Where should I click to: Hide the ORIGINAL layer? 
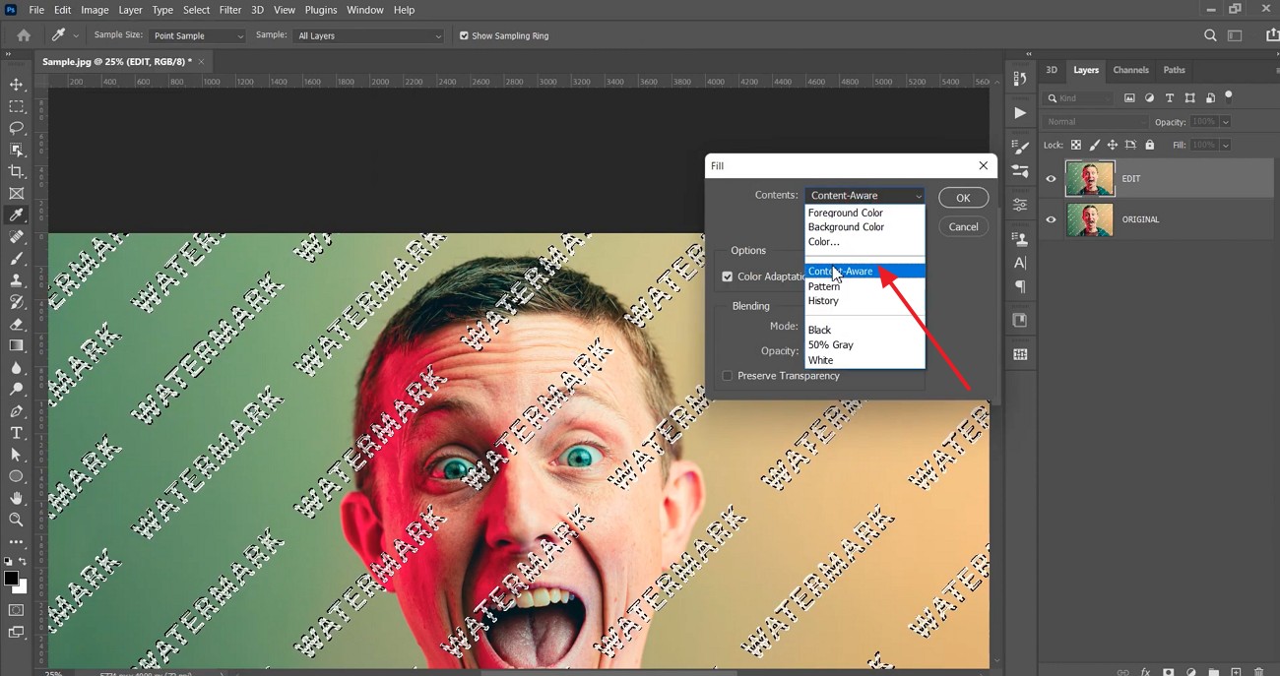tap(1051, 219)
